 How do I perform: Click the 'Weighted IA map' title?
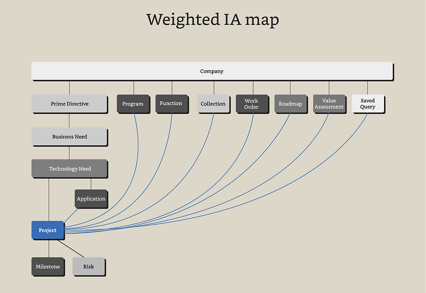[213, 20]
